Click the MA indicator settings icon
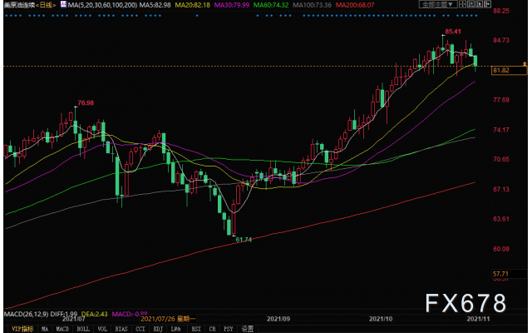532x333 pixels. tap(63, 4)
